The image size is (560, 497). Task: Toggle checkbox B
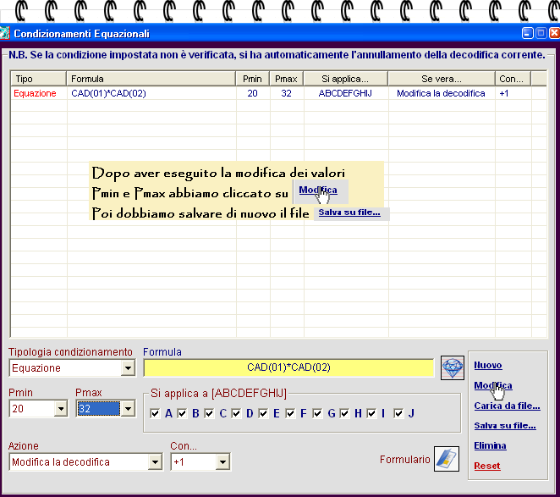point(182,414)
